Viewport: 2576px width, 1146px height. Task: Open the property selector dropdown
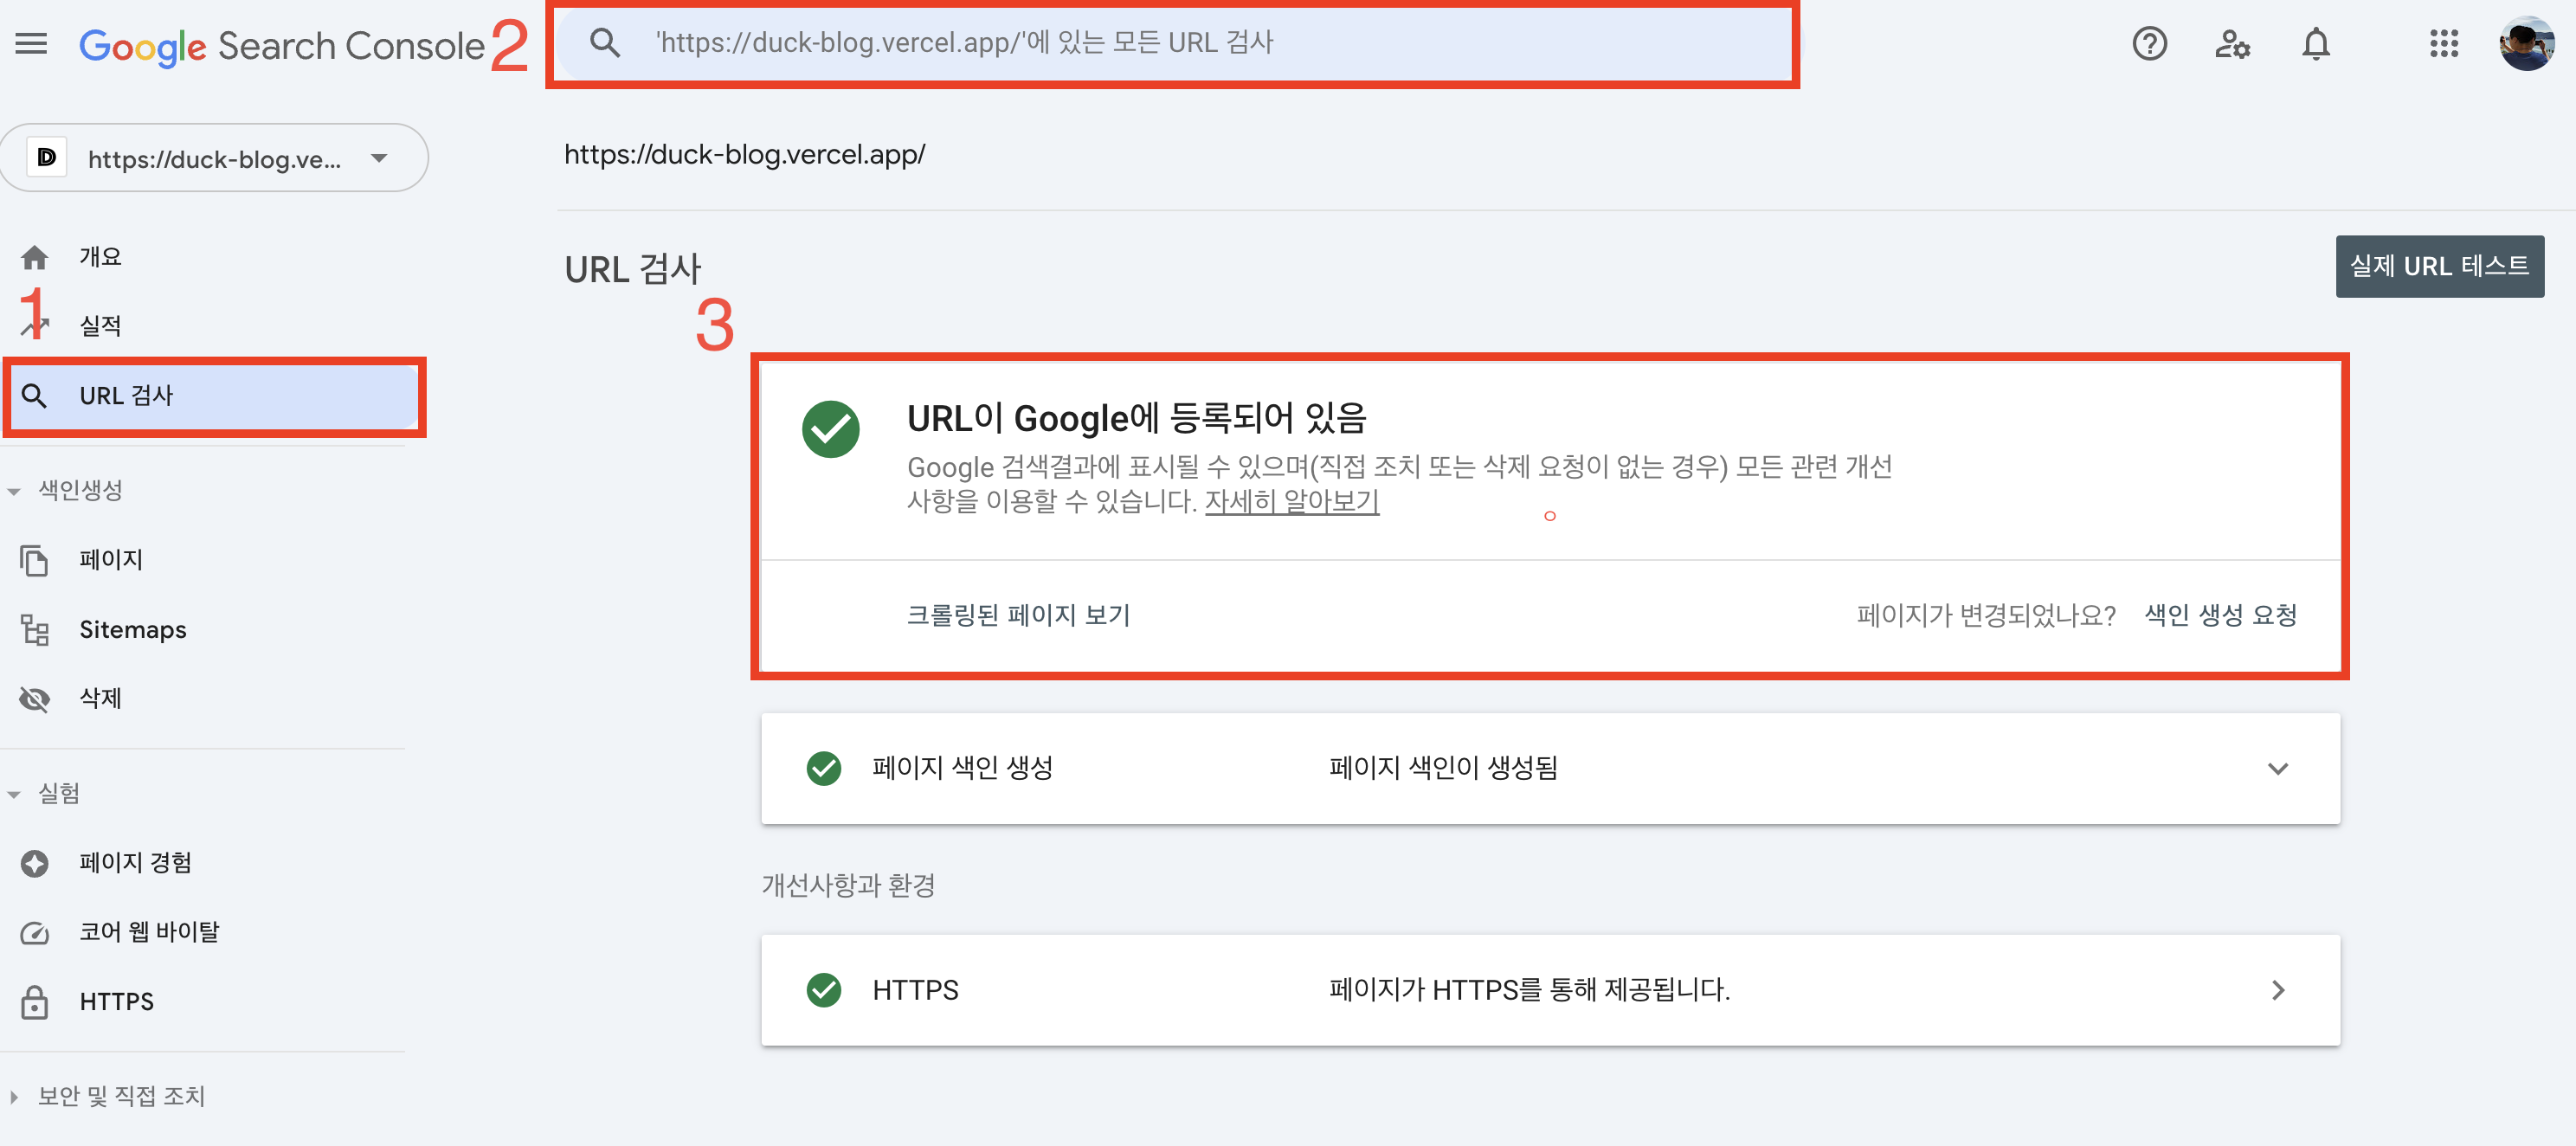(x=214, y=158)
